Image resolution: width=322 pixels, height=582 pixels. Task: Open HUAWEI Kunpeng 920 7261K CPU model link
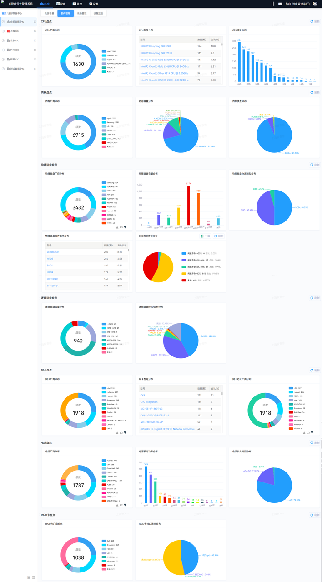pos(156,53)
